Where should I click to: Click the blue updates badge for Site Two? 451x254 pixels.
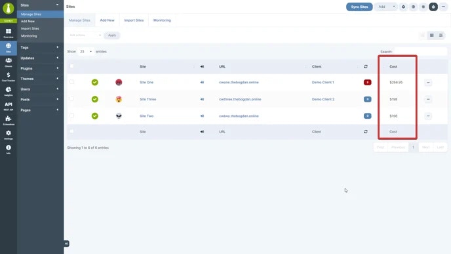[367, 116]
